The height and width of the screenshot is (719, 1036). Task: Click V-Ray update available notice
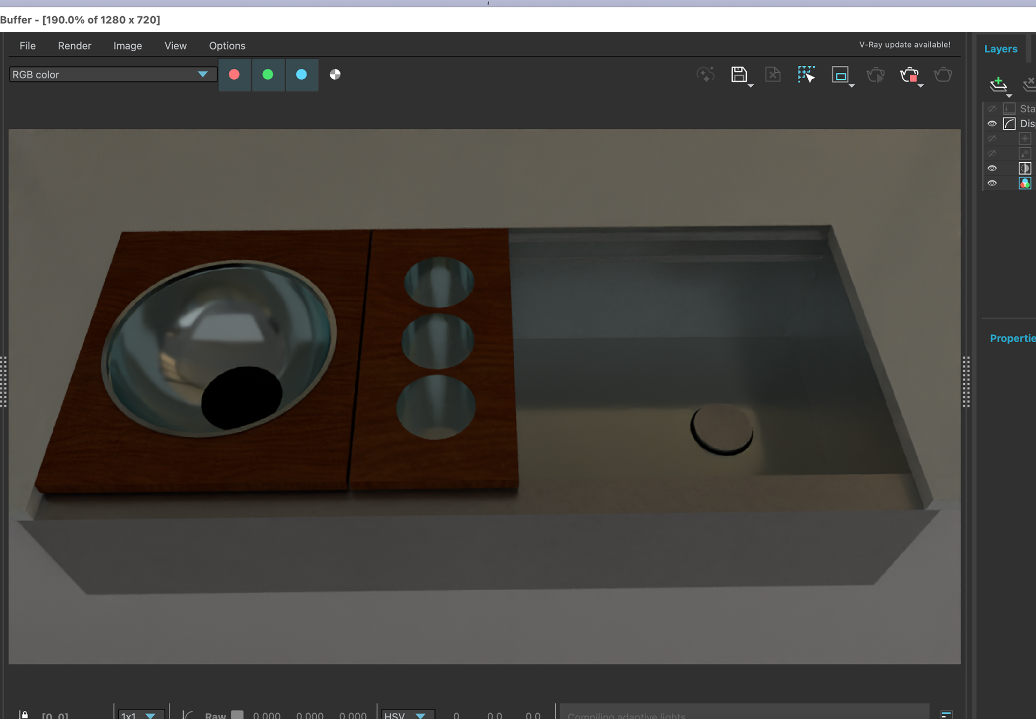pos(905,45)
